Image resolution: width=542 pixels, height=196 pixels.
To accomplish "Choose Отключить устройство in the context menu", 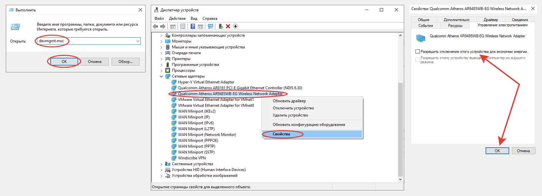I will (312, 108).
